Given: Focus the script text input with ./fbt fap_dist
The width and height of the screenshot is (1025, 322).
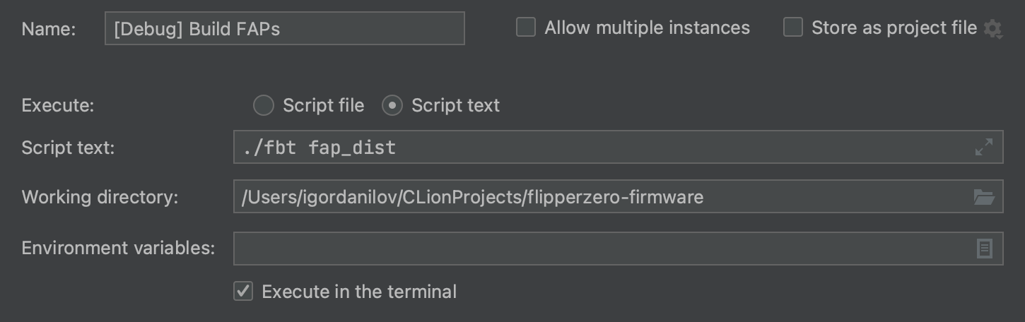Looking at the screenshot, I should pos(601,147).
